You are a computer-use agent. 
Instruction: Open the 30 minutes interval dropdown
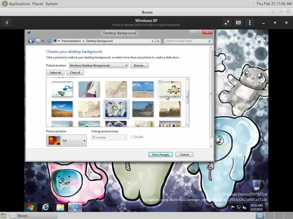pos(109,137)
